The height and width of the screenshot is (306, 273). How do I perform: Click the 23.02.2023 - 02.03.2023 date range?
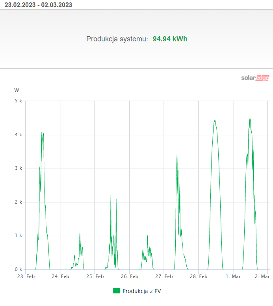(x=39, y=5)
